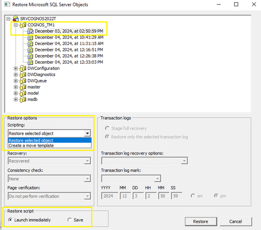Click the COGNOS_TM1 database folder icon

point(23,25)
